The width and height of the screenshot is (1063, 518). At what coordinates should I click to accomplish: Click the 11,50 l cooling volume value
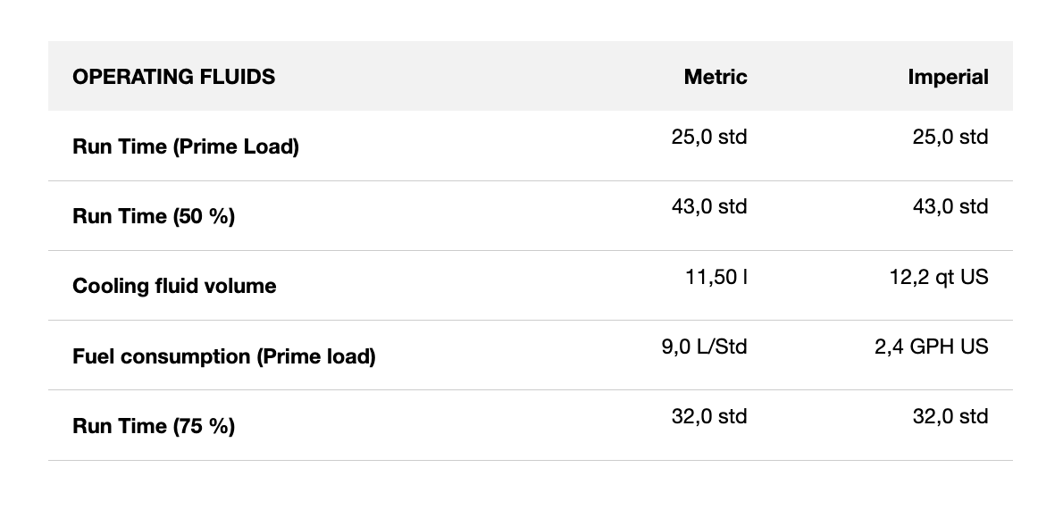point(716,277)
